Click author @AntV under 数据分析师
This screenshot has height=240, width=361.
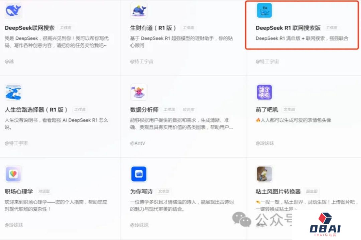(138, 143)
